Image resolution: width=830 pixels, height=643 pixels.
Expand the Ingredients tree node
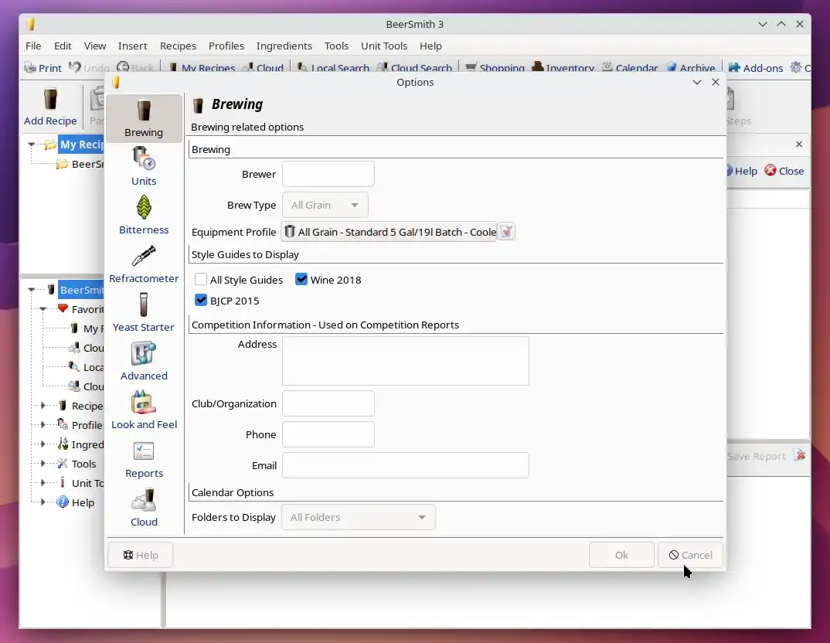click(x=43, y=444)
